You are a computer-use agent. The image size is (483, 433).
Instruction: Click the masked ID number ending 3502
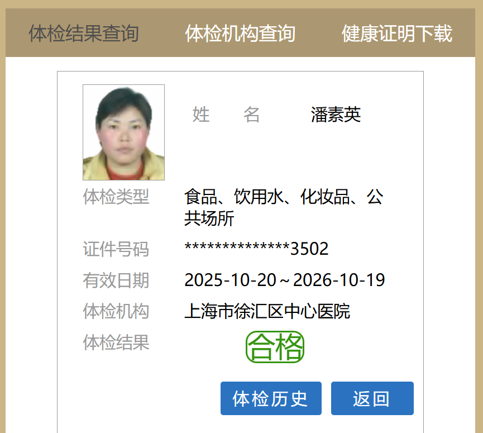pos(256,249)
